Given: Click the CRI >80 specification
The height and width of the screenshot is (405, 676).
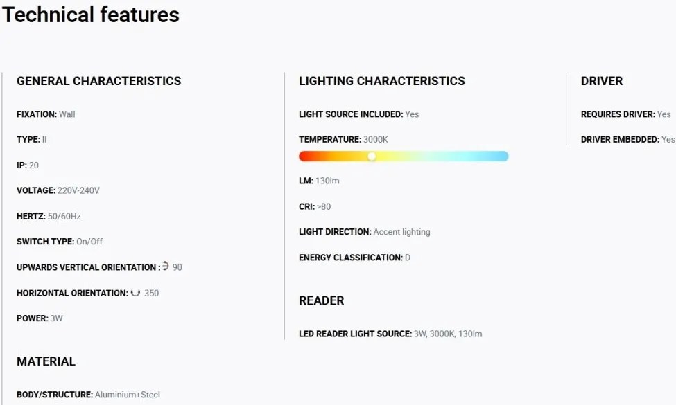Looking at the screenshot, I should [315, 206].
